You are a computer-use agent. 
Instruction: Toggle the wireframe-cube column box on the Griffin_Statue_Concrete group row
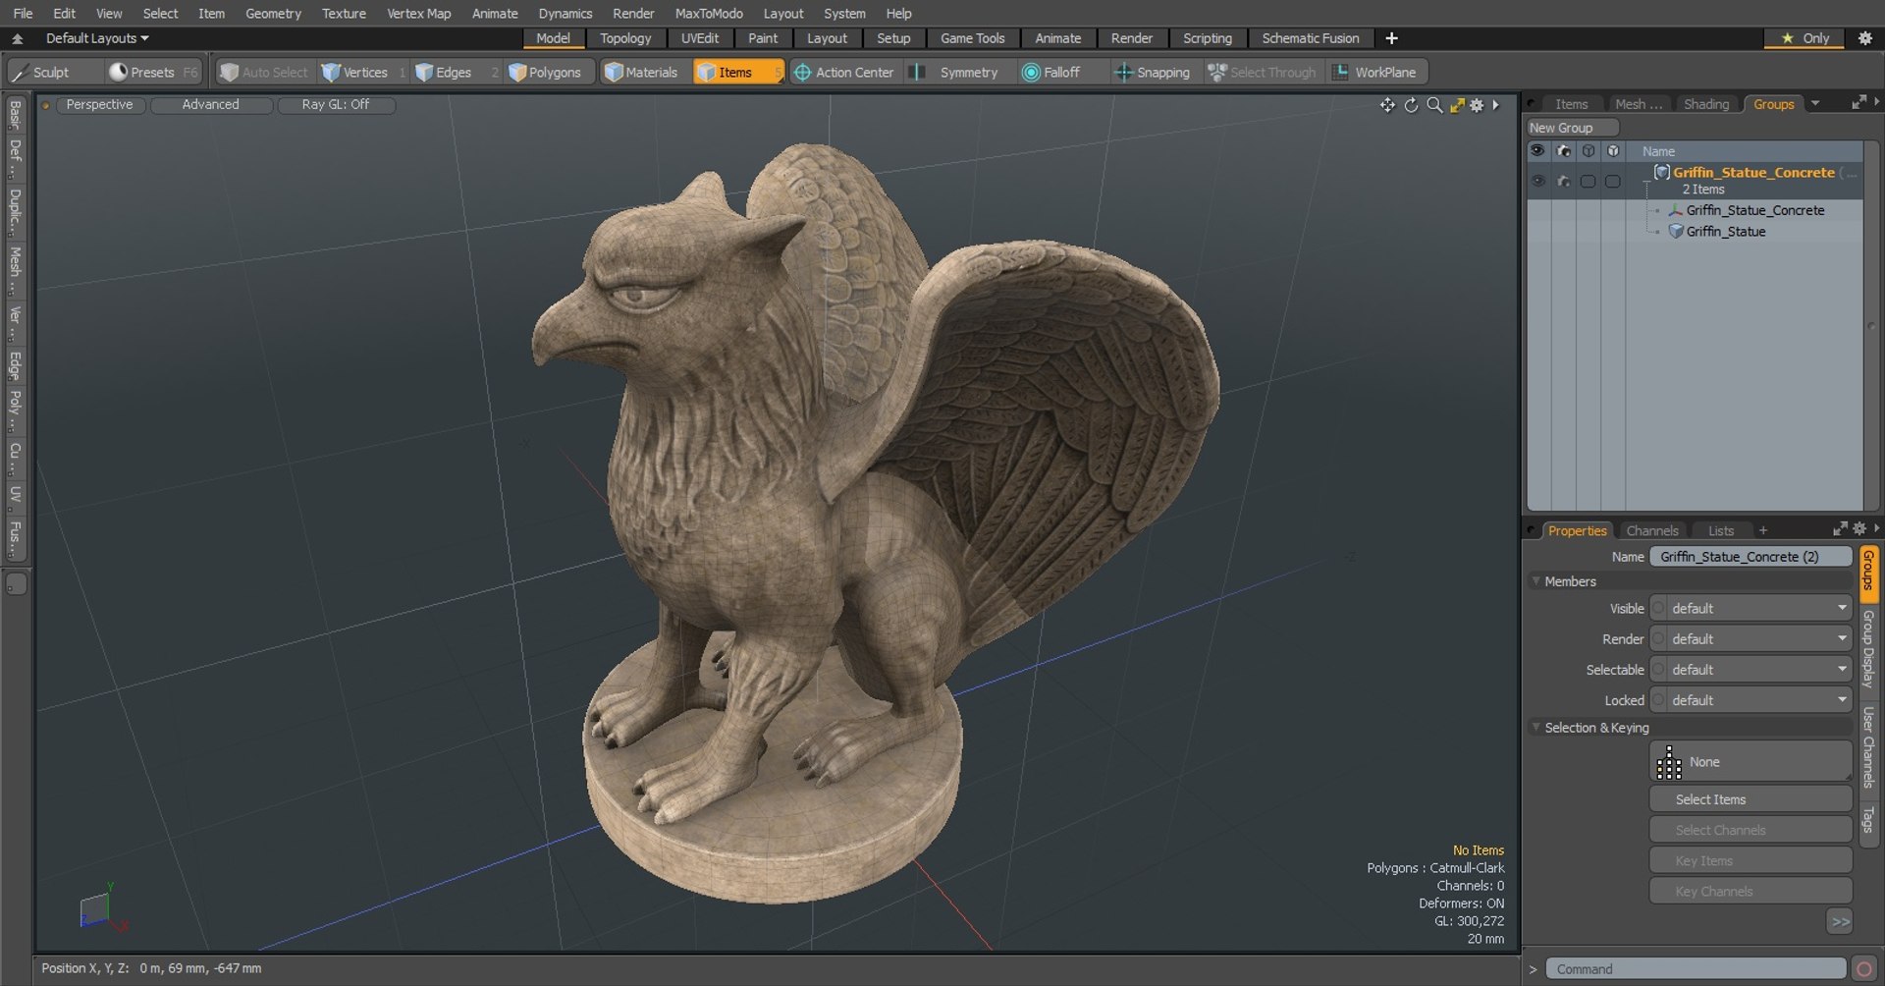click(1588, 181)
